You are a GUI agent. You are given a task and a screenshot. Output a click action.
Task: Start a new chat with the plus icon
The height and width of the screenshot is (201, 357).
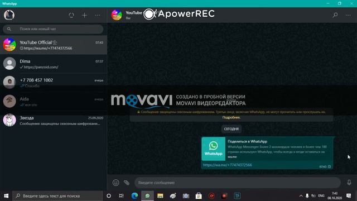(x=84, y=15)
